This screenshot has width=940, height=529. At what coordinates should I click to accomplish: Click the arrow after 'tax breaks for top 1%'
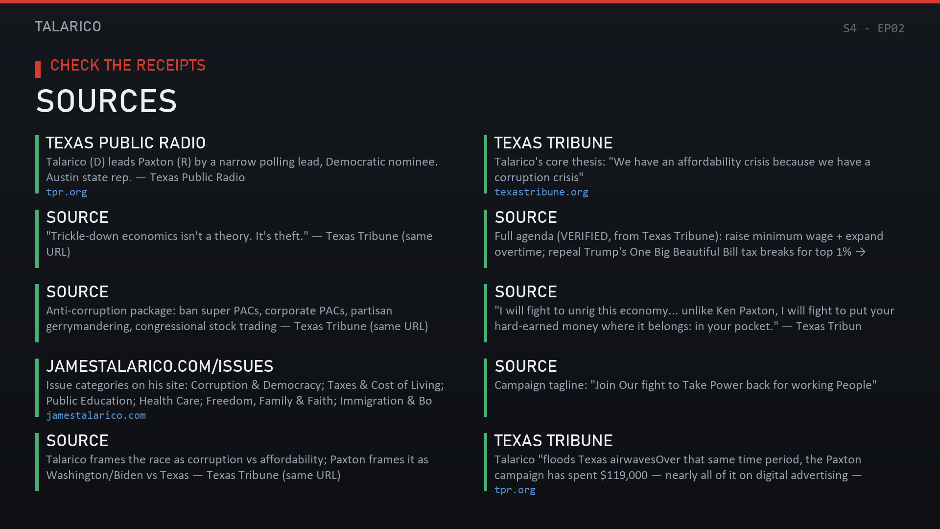861,252
